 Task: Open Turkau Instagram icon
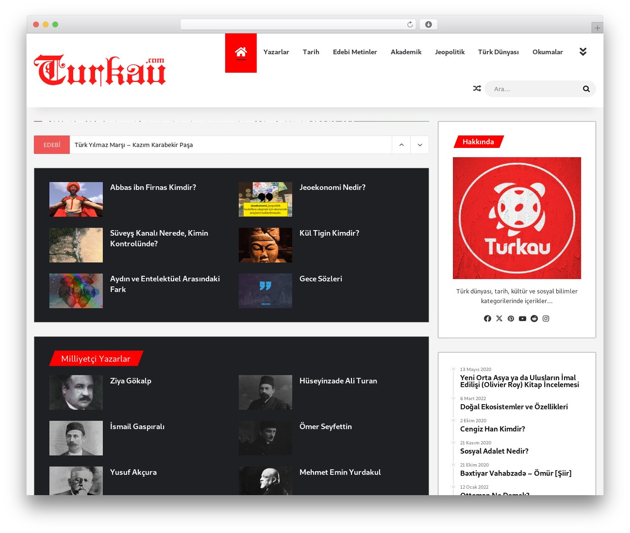point(546,319)
